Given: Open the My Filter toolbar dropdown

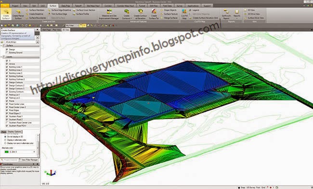Looking at the screenshot, I should pos(78,25).
